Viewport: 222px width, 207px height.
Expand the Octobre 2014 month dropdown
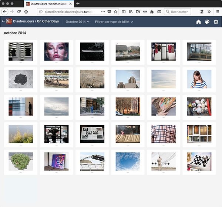pos(77,22)
